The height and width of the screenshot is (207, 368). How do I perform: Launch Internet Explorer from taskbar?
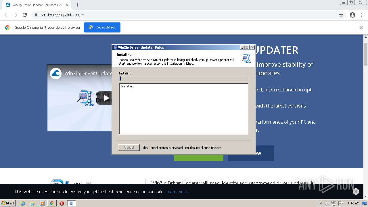23,203
